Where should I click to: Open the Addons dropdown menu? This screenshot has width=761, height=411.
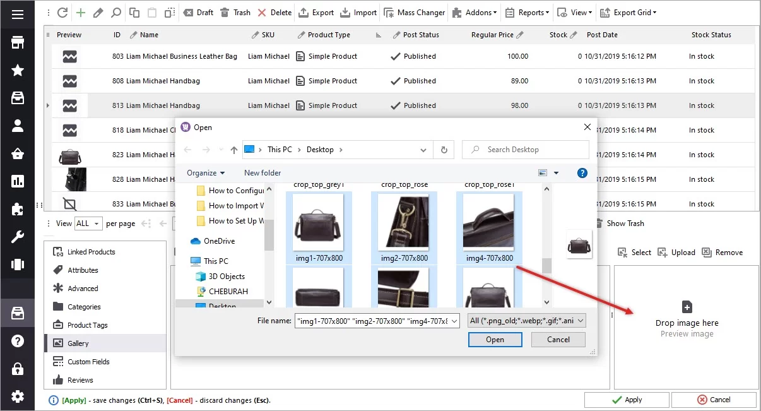[x=474, y=12]
